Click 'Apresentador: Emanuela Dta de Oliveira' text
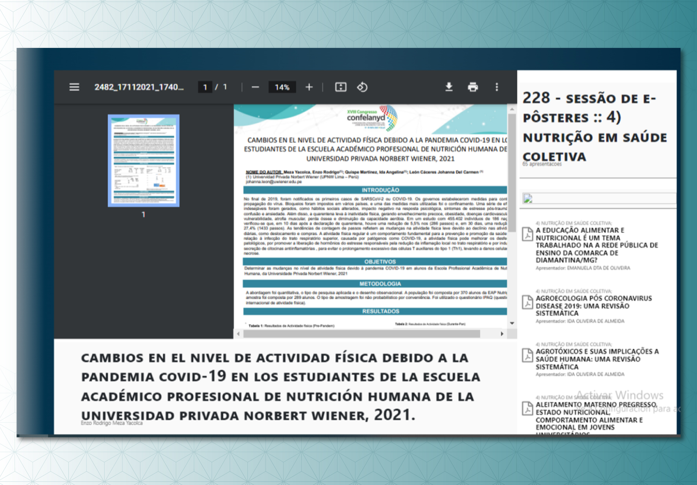The width and height of the screenshot is (697, 485). coord(583,268)
